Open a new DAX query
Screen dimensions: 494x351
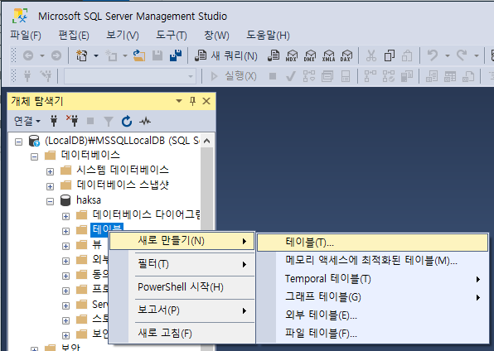tap(346, 55)
